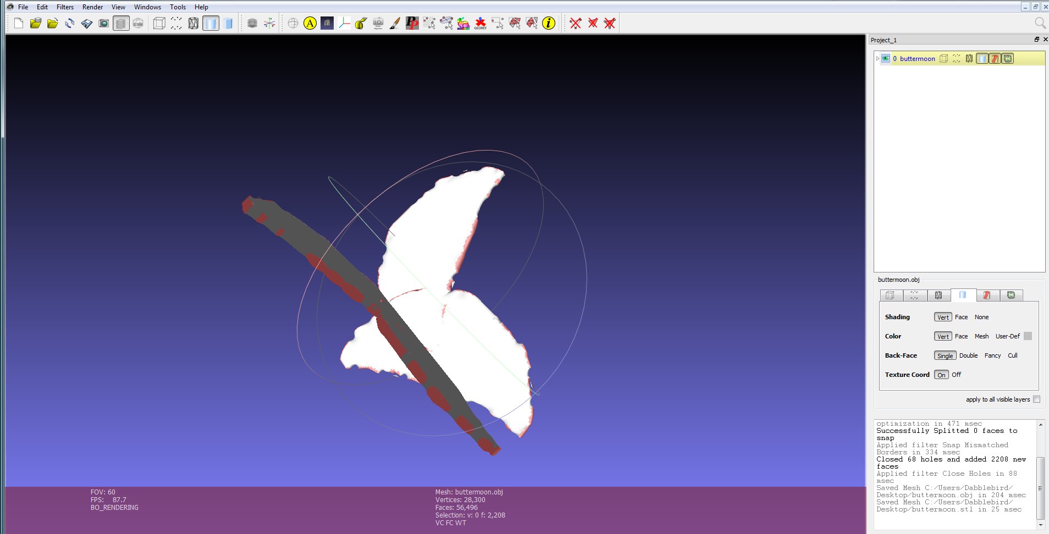Open the Help menu
The width and height of the screenshot is (1049, 534).
pyautogui.click(x=201, y=7)
